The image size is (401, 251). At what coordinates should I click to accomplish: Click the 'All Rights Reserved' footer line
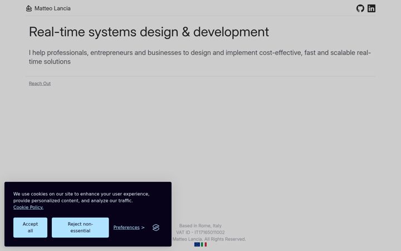click(209, 239)
